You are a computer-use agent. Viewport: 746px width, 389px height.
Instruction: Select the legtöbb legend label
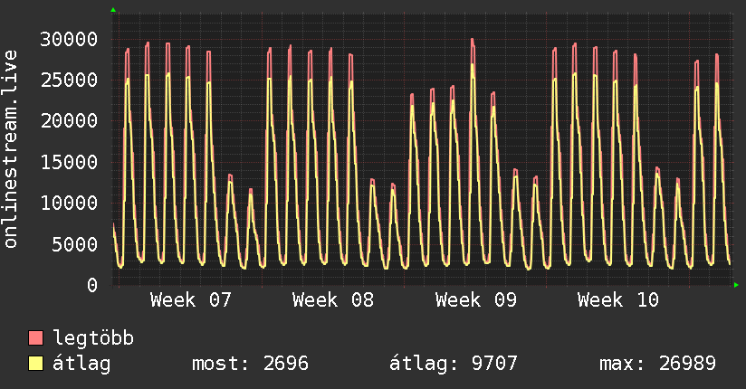click(93, 338)
